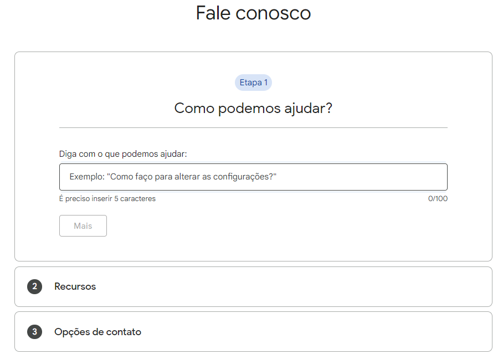This screenshot has height=354, width=503.
Task: Click the step 2 number circle icon
Action: coord(34,286)
